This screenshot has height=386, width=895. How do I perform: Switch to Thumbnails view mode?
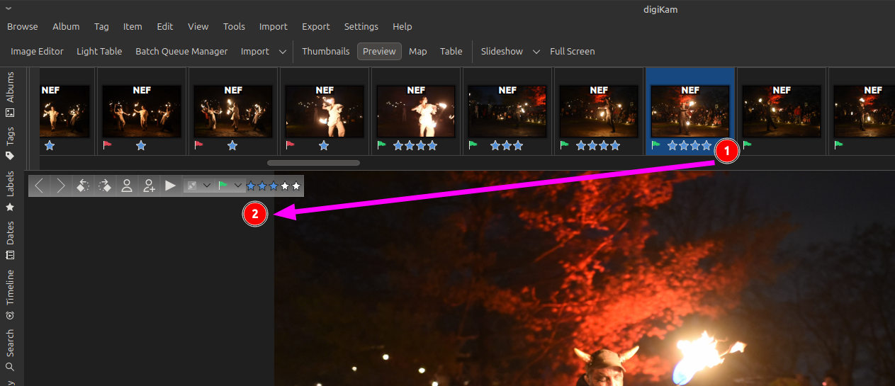(x=325, y=51)
